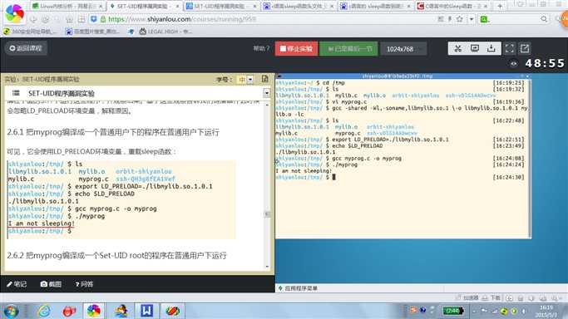Open the Windows Start menu
Screen dimensions: 568x319
pyautogui.click(x=12, y=311)
